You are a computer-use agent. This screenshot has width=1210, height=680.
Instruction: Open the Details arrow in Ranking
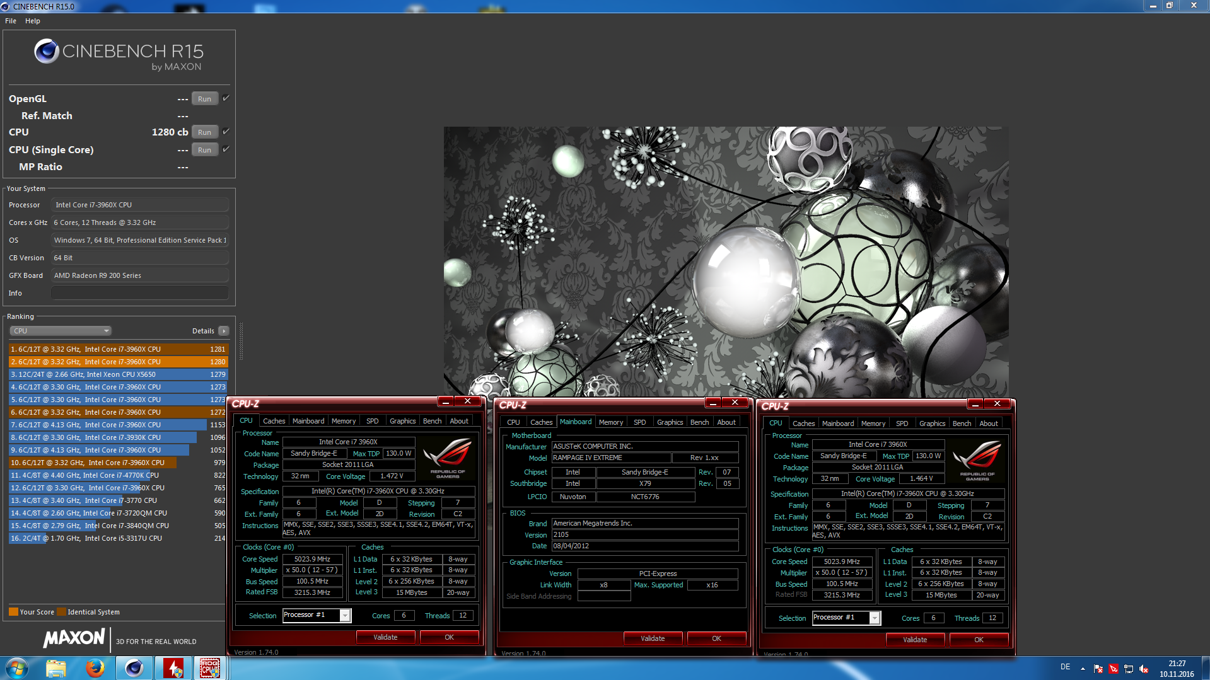(223, 331)
